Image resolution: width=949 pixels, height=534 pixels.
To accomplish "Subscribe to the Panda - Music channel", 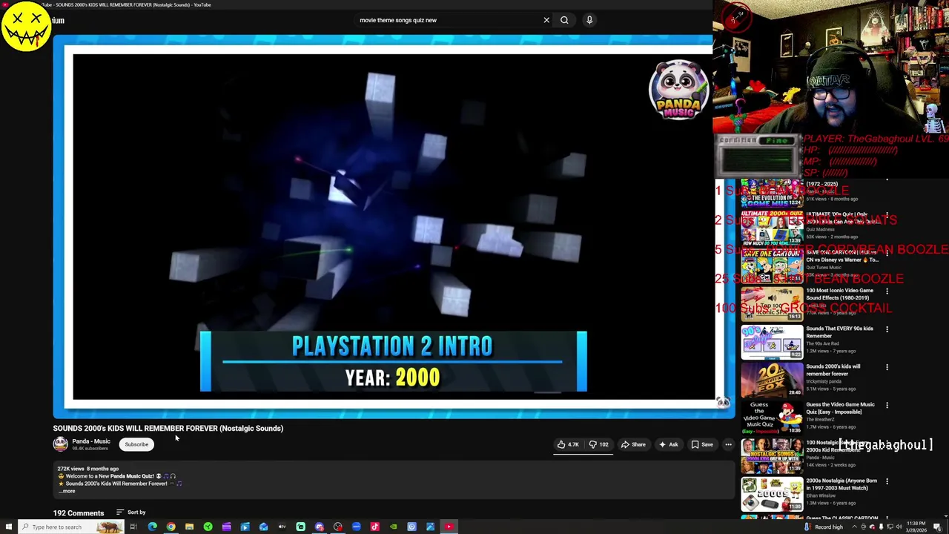I will click(136, 444).
